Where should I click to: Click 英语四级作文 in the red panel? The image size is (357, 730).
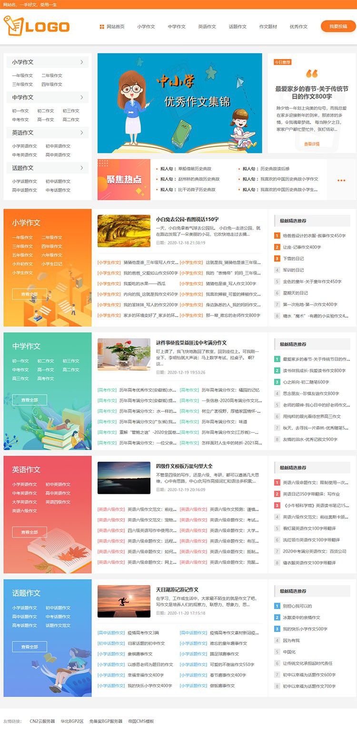(x=58, y=502)
